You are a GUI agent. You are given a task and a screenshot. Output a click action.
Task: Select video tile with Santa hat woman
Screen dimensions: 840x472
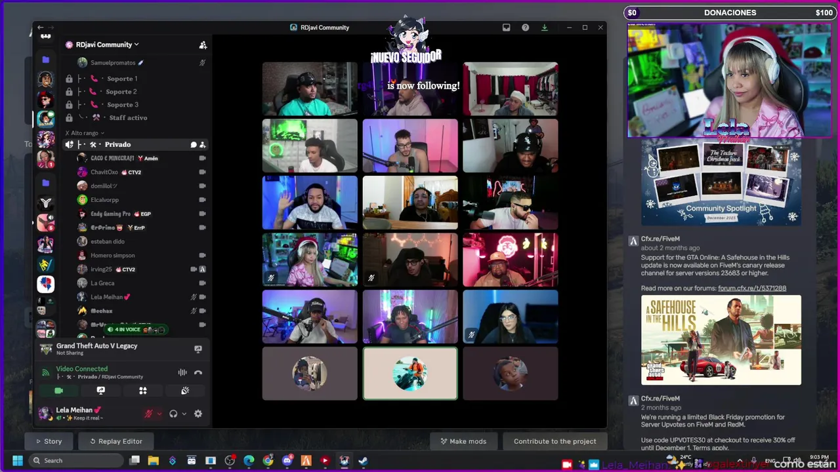(x=310, y=260)
